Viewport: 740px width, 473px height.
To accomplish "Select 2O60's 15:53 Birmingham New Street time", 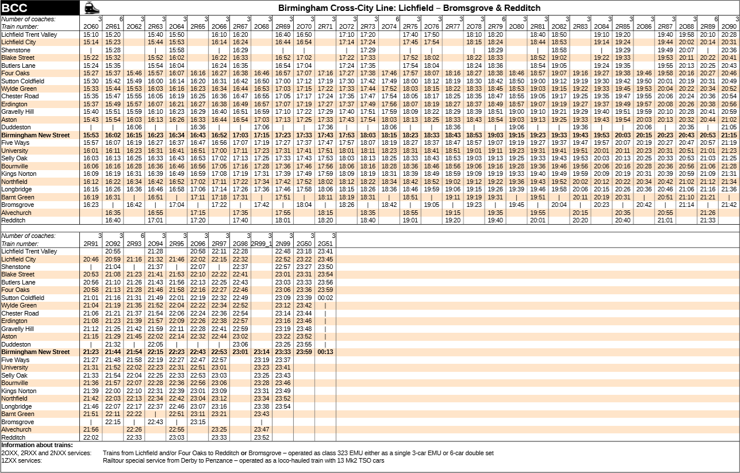I will [x=91, y=136].
